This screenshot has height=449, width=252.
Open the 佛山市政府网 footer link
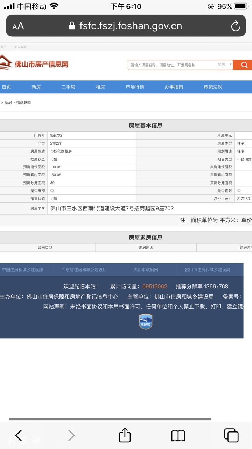[x=146, y=270]
